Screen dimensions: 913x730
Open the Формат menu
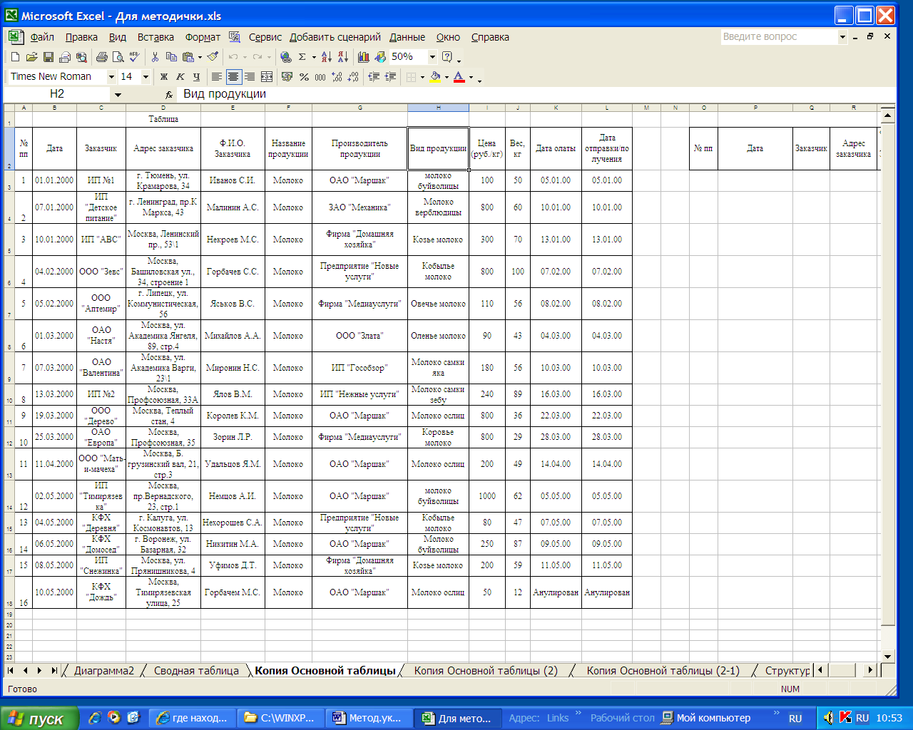click(x=203, y=37)
